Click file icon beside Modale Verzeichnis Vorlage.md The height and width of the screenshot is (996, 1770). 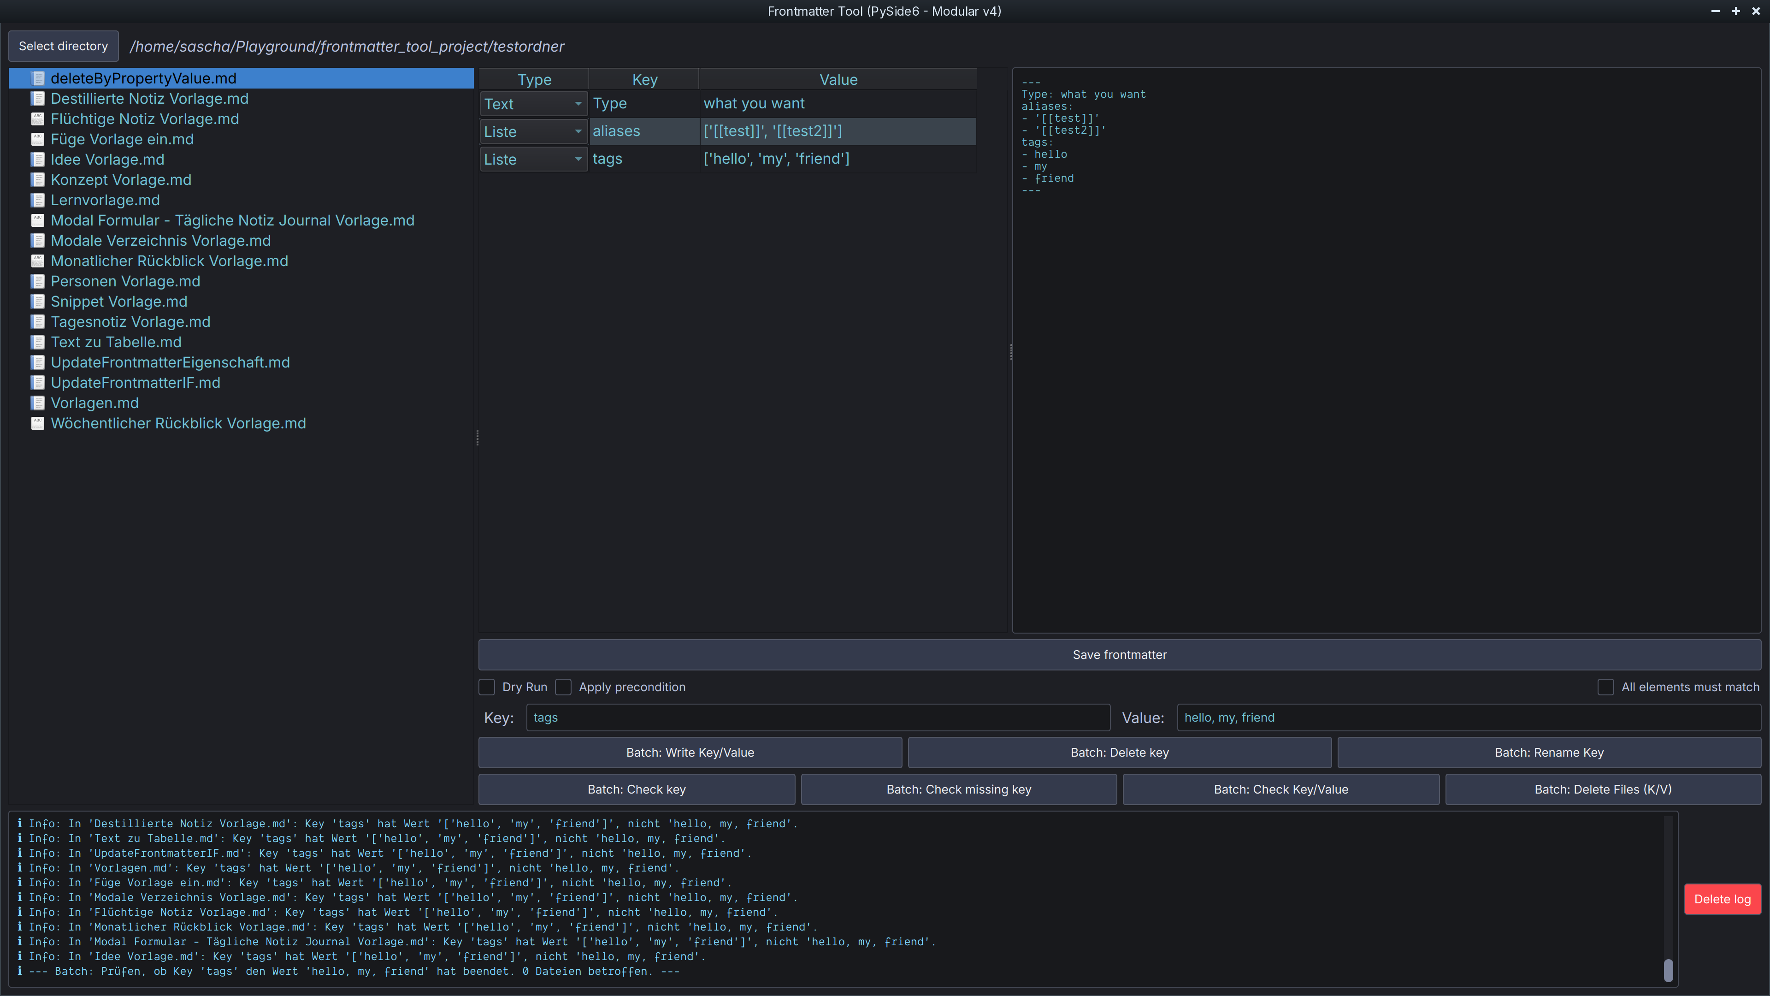pos(38,241)
